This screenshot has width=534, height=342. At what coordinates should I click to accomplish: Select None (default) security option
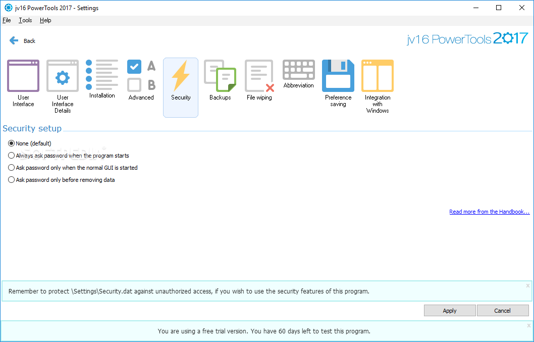30,143
